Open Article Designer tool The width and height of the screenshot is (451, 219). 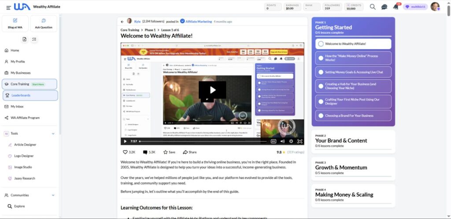[25, 145]
